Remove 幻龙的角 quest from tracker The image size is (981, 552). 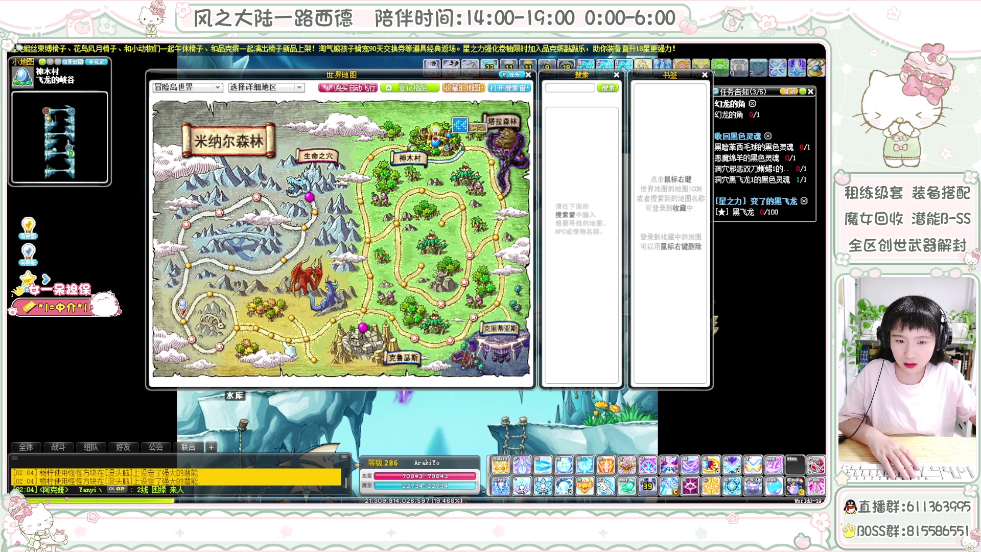tap(752, 104)
